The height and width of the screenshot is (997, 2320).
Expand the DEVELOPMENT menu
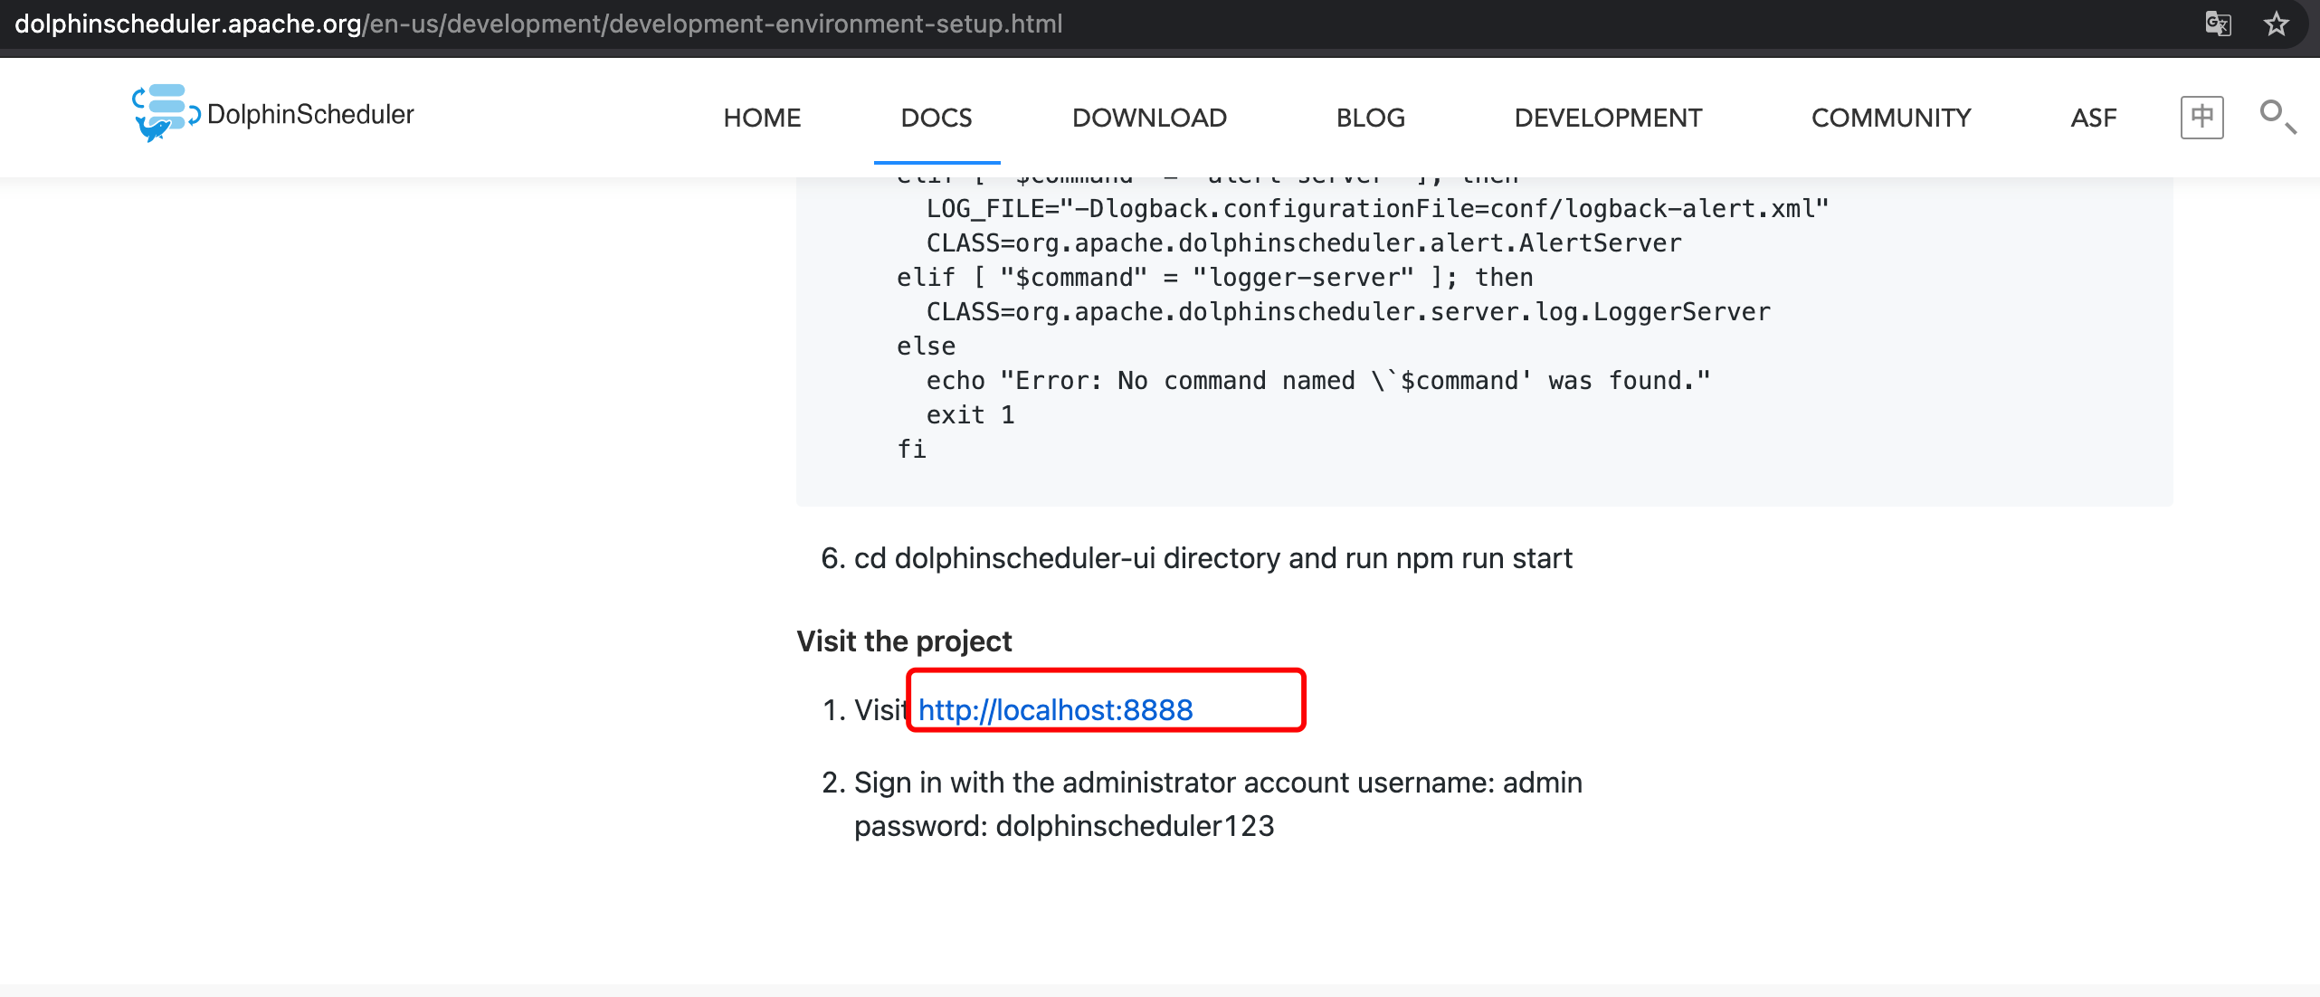(1608, 118)
